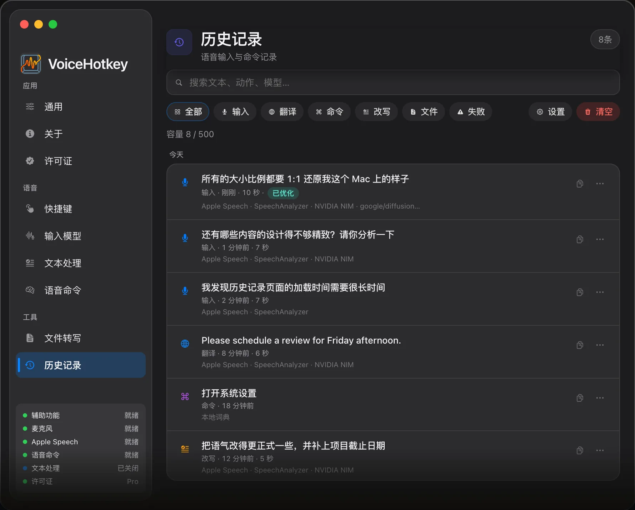Click the 容量 8 / 500 label
Image resolution: width=635 pixels, height=510 pixels.
[x=190, y=134]
